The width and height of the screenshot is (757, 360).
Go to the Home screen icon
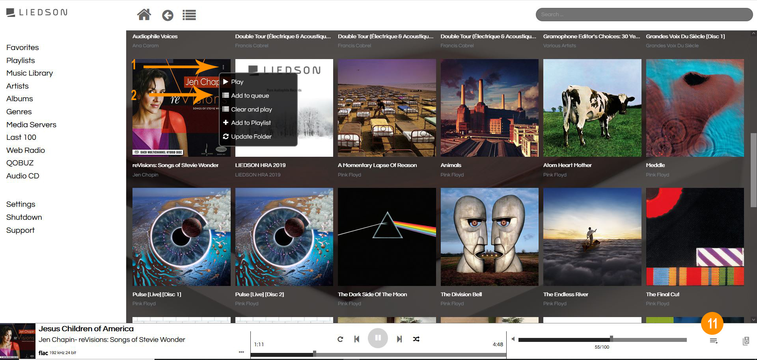(144, 15)
